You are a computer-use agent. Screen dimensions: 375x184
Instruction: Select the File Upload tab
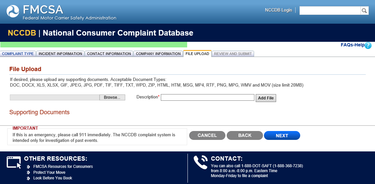197,54
